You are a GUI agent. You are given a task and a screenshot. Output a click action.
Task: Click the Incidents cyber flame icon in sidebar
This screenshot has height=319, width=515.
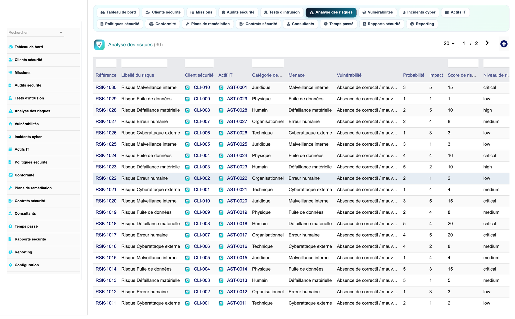point(10,137)
